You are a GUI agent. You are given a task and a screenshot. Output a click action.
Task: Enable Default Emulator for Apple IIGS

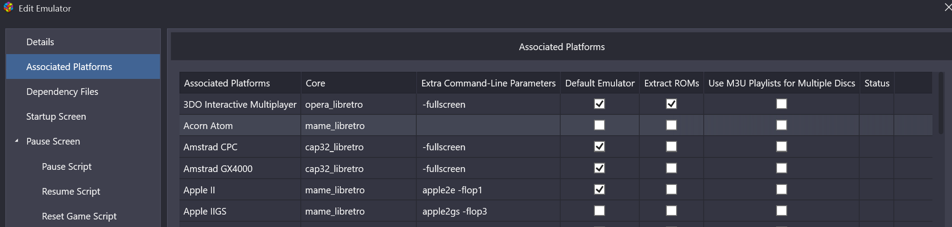point(599,211)
